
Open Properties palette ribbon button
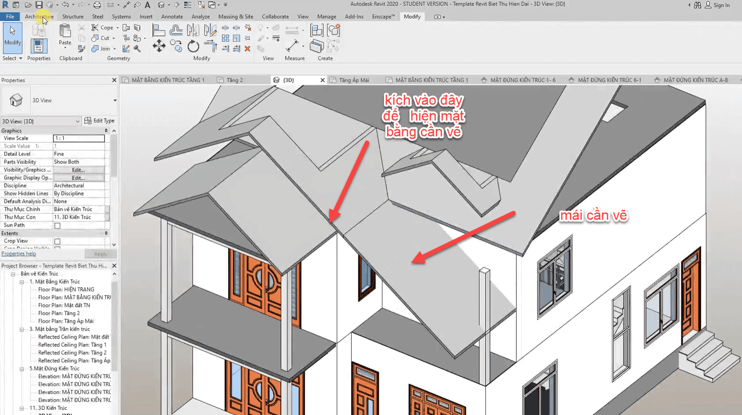point(39,46)
